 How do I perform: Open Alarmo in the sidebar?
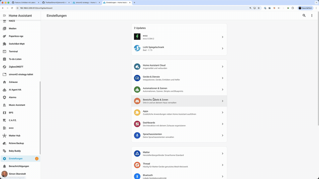[20, 97]
